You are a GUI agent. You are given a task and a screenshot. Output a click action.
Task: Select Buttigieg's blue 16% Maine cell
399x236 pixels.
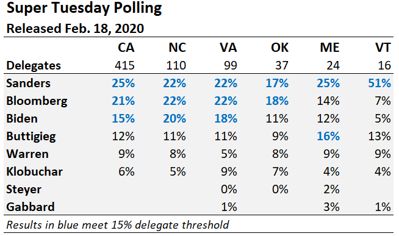tap(328, 137)
